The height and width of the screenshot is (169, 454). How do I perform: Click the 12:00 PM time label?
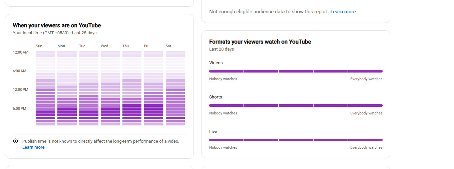pyautogui.click(x=21, y=89)
